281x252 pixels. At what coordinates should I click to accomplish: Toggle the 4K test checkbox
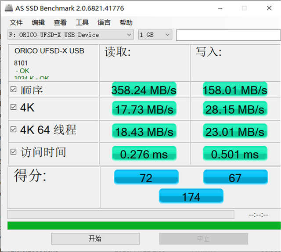pyautogui.click(x=14, y=107)
